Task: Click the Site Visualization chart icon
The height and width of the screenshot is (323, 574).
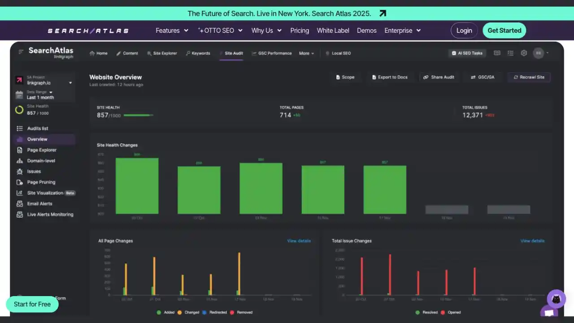Action: [x=19, y=193]
